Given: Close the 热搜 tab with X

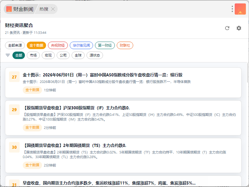Looking at the screenshot, I should (x=53, y=9).
